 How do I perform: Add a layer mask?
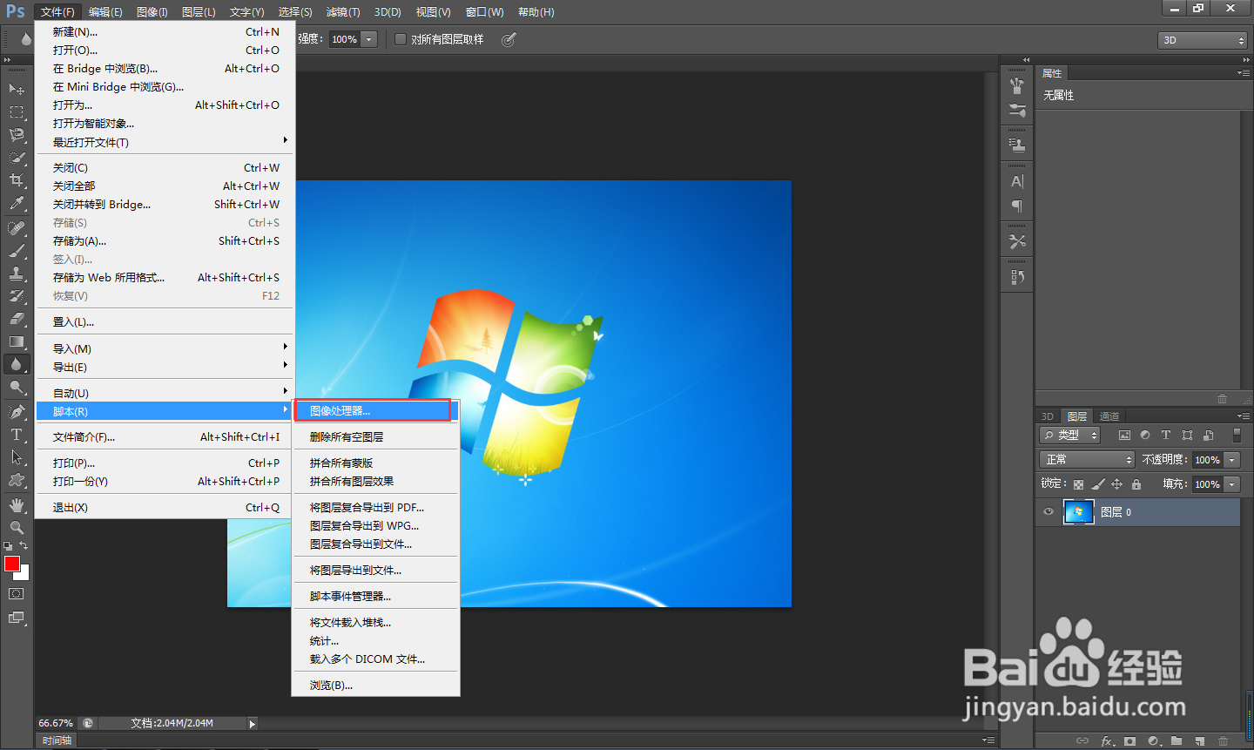(1130, 741)
